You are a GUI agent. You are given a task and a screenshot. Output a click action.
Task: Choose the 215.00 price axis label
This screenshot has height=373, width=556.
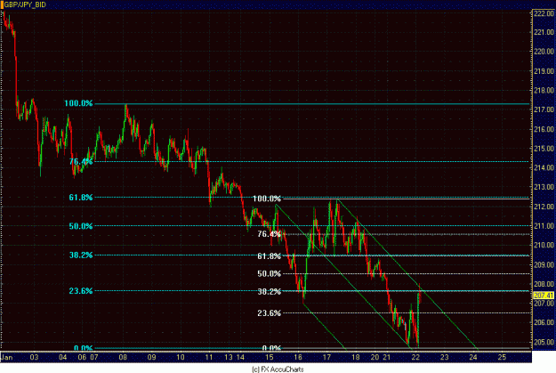(x=544, y=149)
